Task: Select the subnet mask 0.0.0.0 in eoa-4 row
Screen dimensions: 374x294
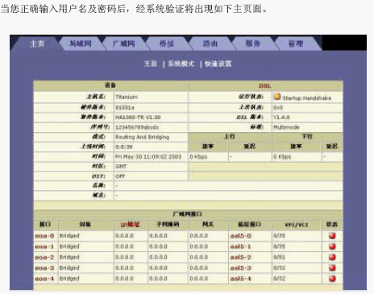Action: tap(158, 279)
